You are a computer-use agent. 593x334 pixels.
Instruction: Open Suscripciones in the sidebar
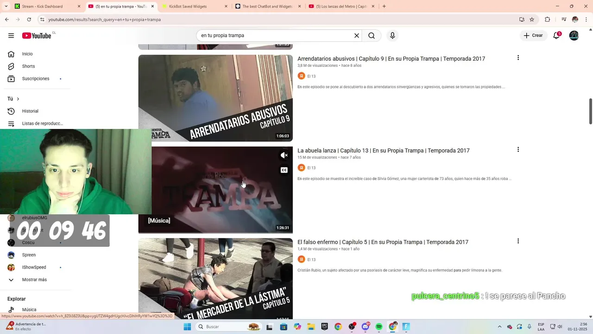pyautogui.click(x=35, y=79)
